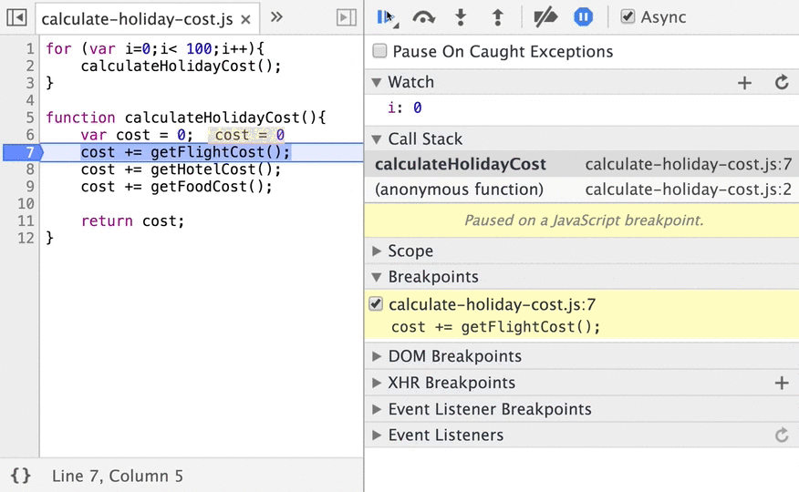Viewport: 799px width, 492px height.
Task: Select the anonymous function call frame
Action: pos(582,190)
